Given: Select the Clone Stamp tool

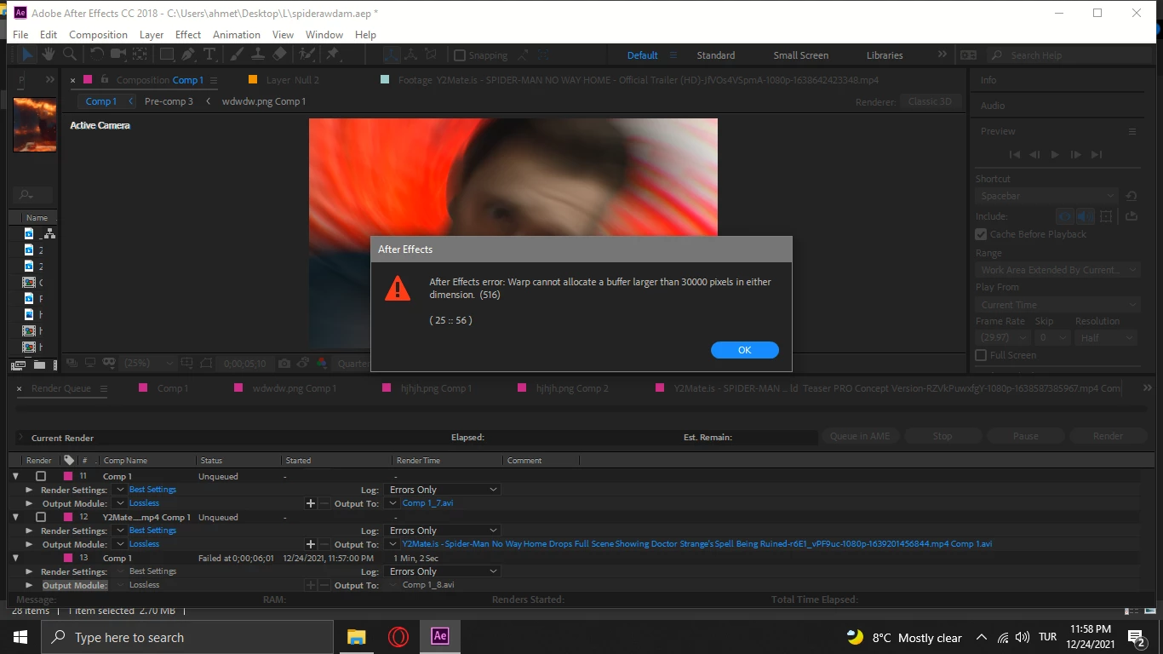Looking at the screenshot, I should pyautogui.click(x=258, y=54).
